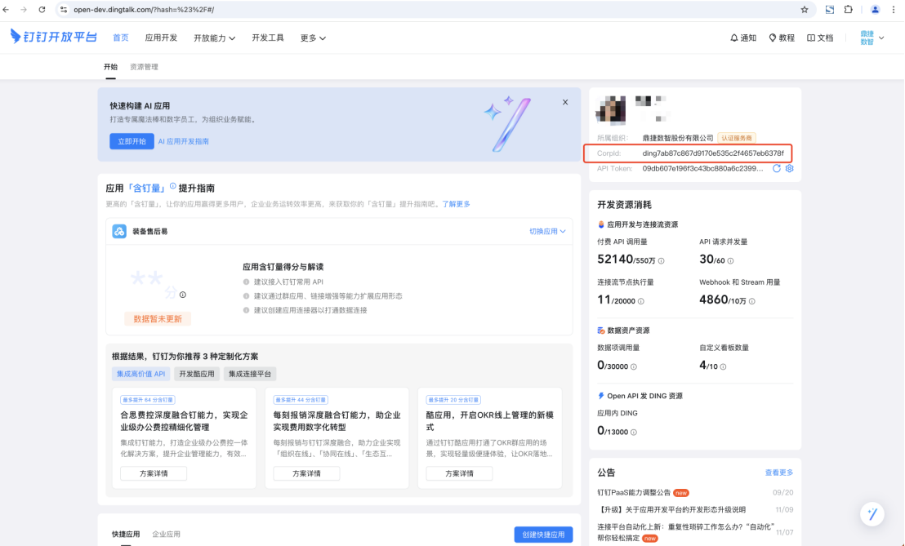Click the 4860 Webhook usage value
The height and width of the screenshot is (546, 905).
(713, 300)
